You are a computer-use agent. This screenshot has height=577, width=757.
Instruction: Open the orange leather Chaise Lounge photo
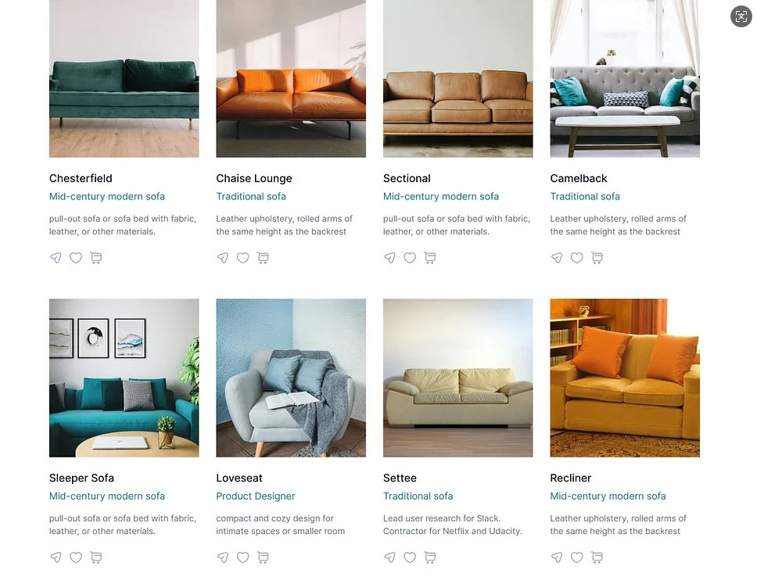pyautogui.click(x=291, y=79)
